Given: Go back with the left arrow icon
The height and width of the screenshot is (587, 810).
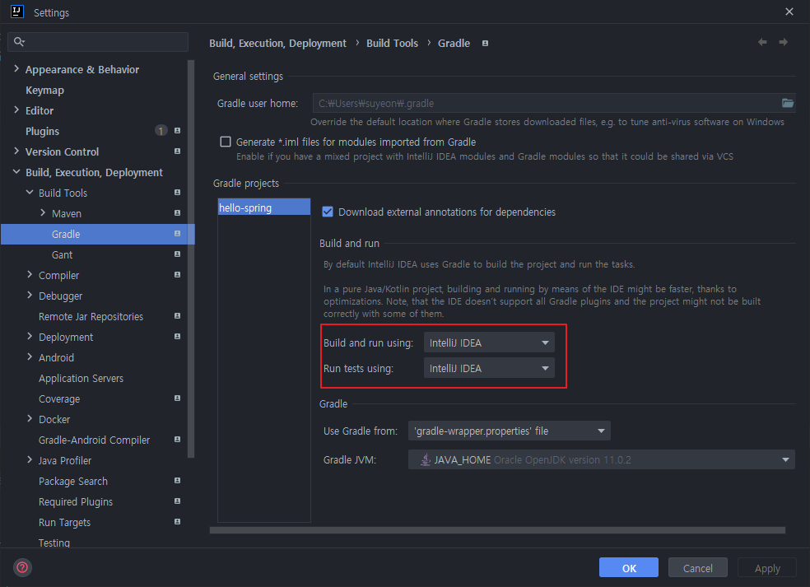Looking at the screenshot, I should point(762,42).
